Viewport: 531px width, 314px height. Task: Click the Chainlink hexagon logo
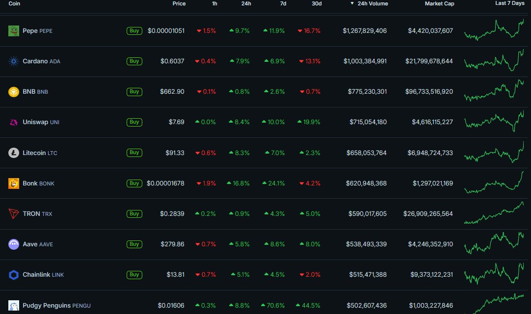pos(14,275)
